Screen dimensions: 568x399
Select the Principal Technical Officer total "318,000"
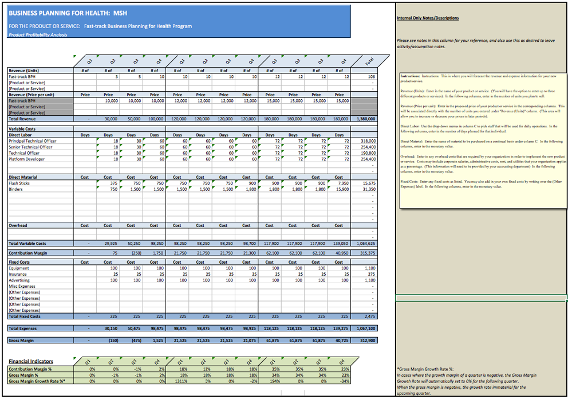pyautogui.click(x=364, y=141)
